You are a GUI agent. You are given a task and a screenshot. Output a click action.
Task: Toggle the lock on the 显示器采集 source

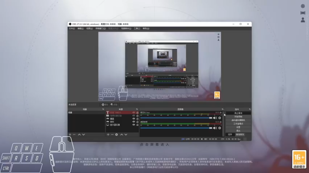[138, 125]
